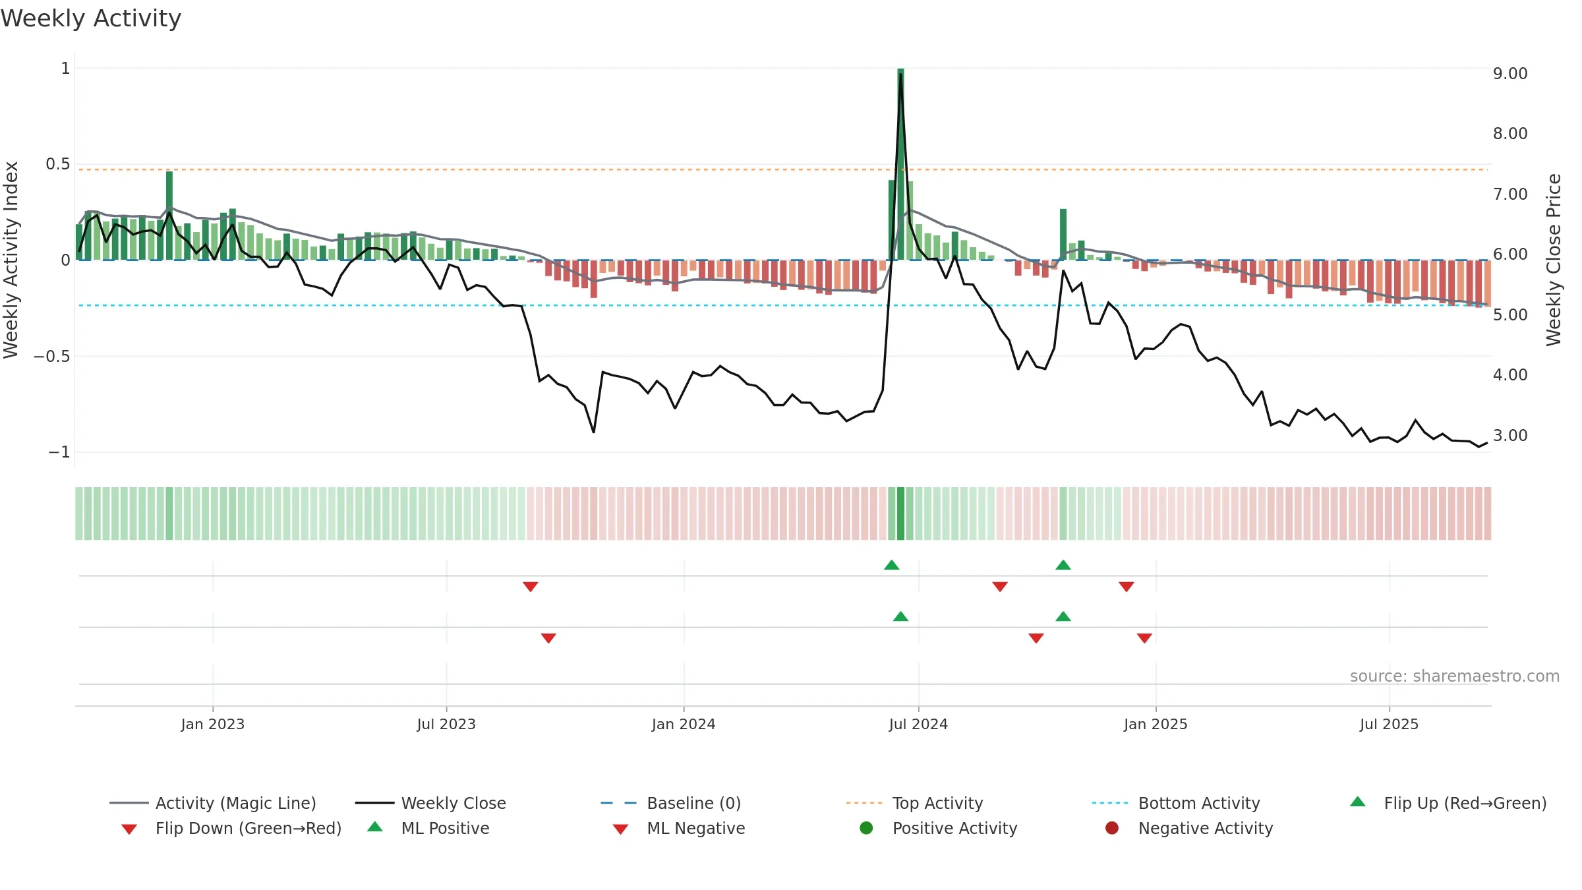Image resolution: width=1582 pixels, height=890 pixels.
Task: Click the −0.5 activity axis tick
Action: click(x=51, y=356)
